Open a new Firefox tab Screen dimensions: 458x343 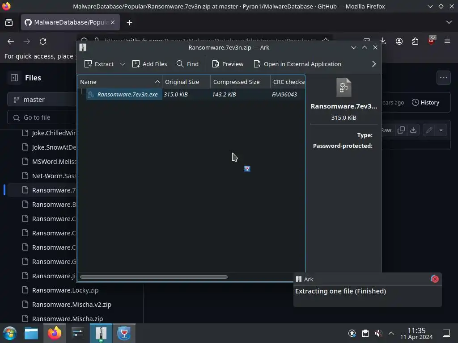pyautogui.click(x=129, y=22)
